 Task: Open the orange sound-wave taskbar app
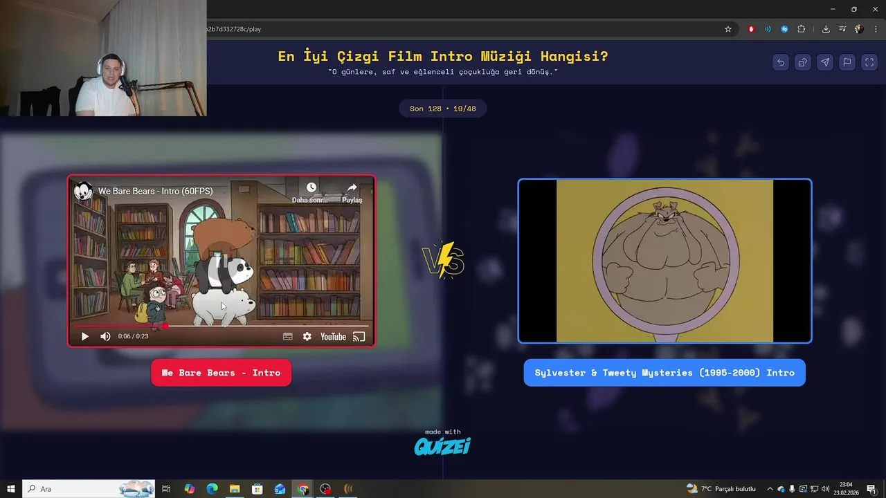(x=348, y=489)
